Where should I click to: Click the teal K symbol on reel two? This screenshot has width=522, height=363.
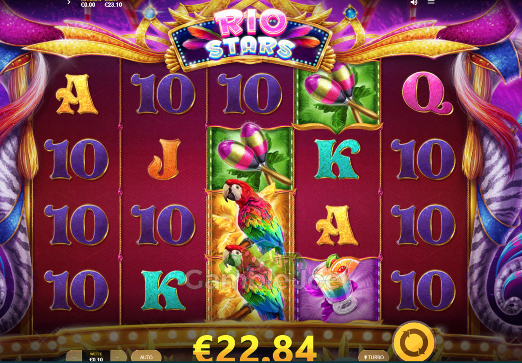(163, 290)
